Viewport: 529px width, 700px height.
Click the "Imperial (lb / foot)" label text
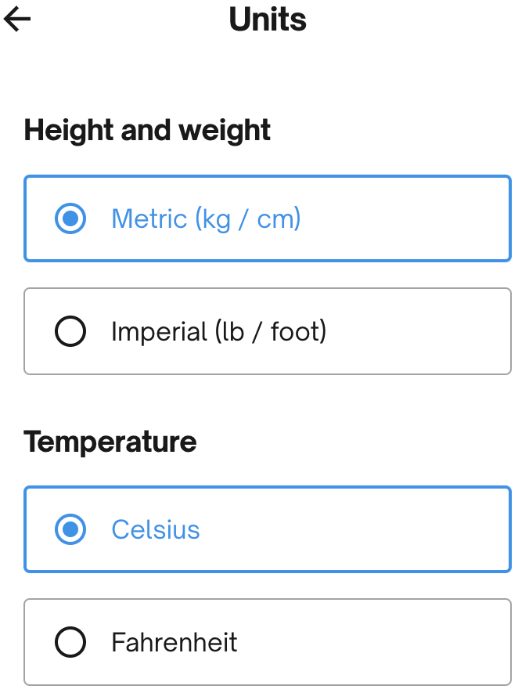point(218,332)
